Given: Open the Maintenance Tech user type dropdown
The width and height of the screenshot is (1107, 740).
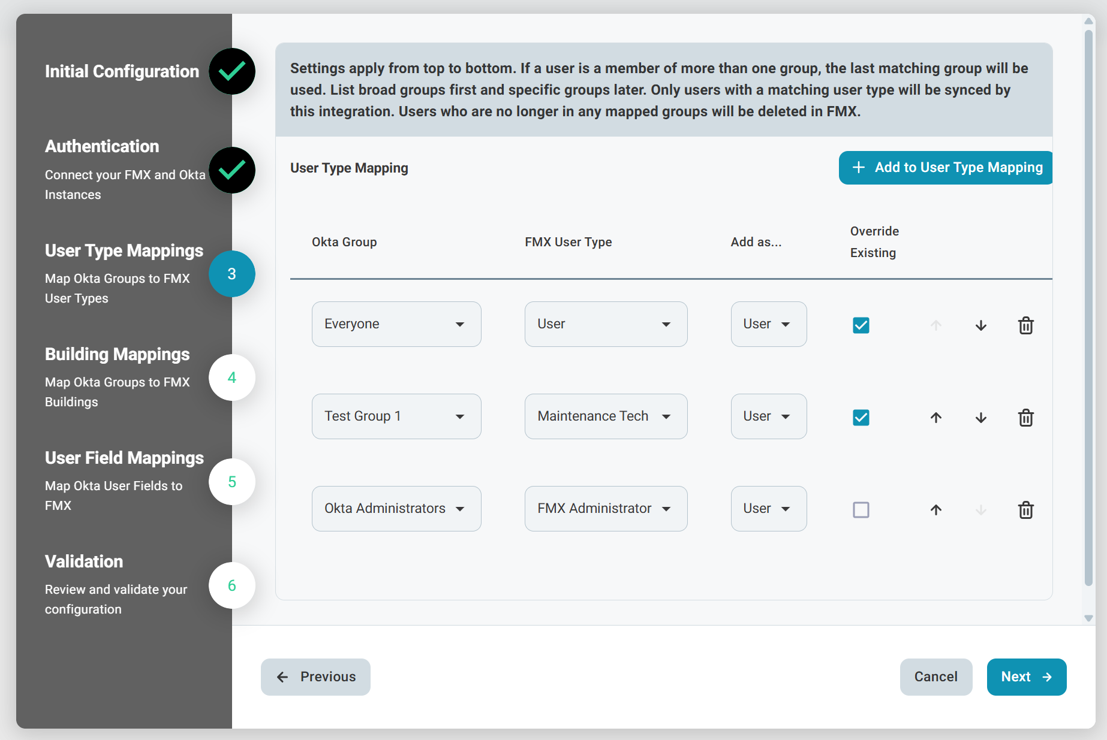Looking at the screenshot, I should tap(606, 416).
